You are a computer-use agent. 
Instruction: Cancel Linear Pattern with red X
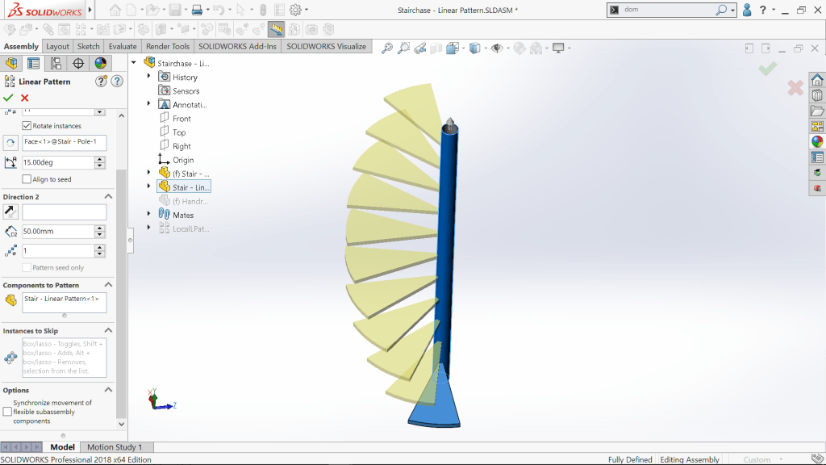[25, 98]
